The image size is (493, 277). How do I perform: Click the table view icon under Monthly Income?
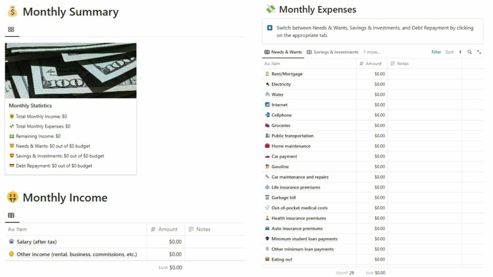(x=11, y=215)
